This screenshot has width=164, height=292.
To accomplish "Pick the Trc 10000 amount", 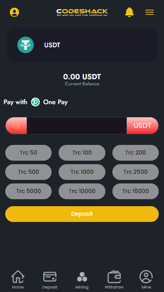I will pyautogui.click(x=82, y=191).
